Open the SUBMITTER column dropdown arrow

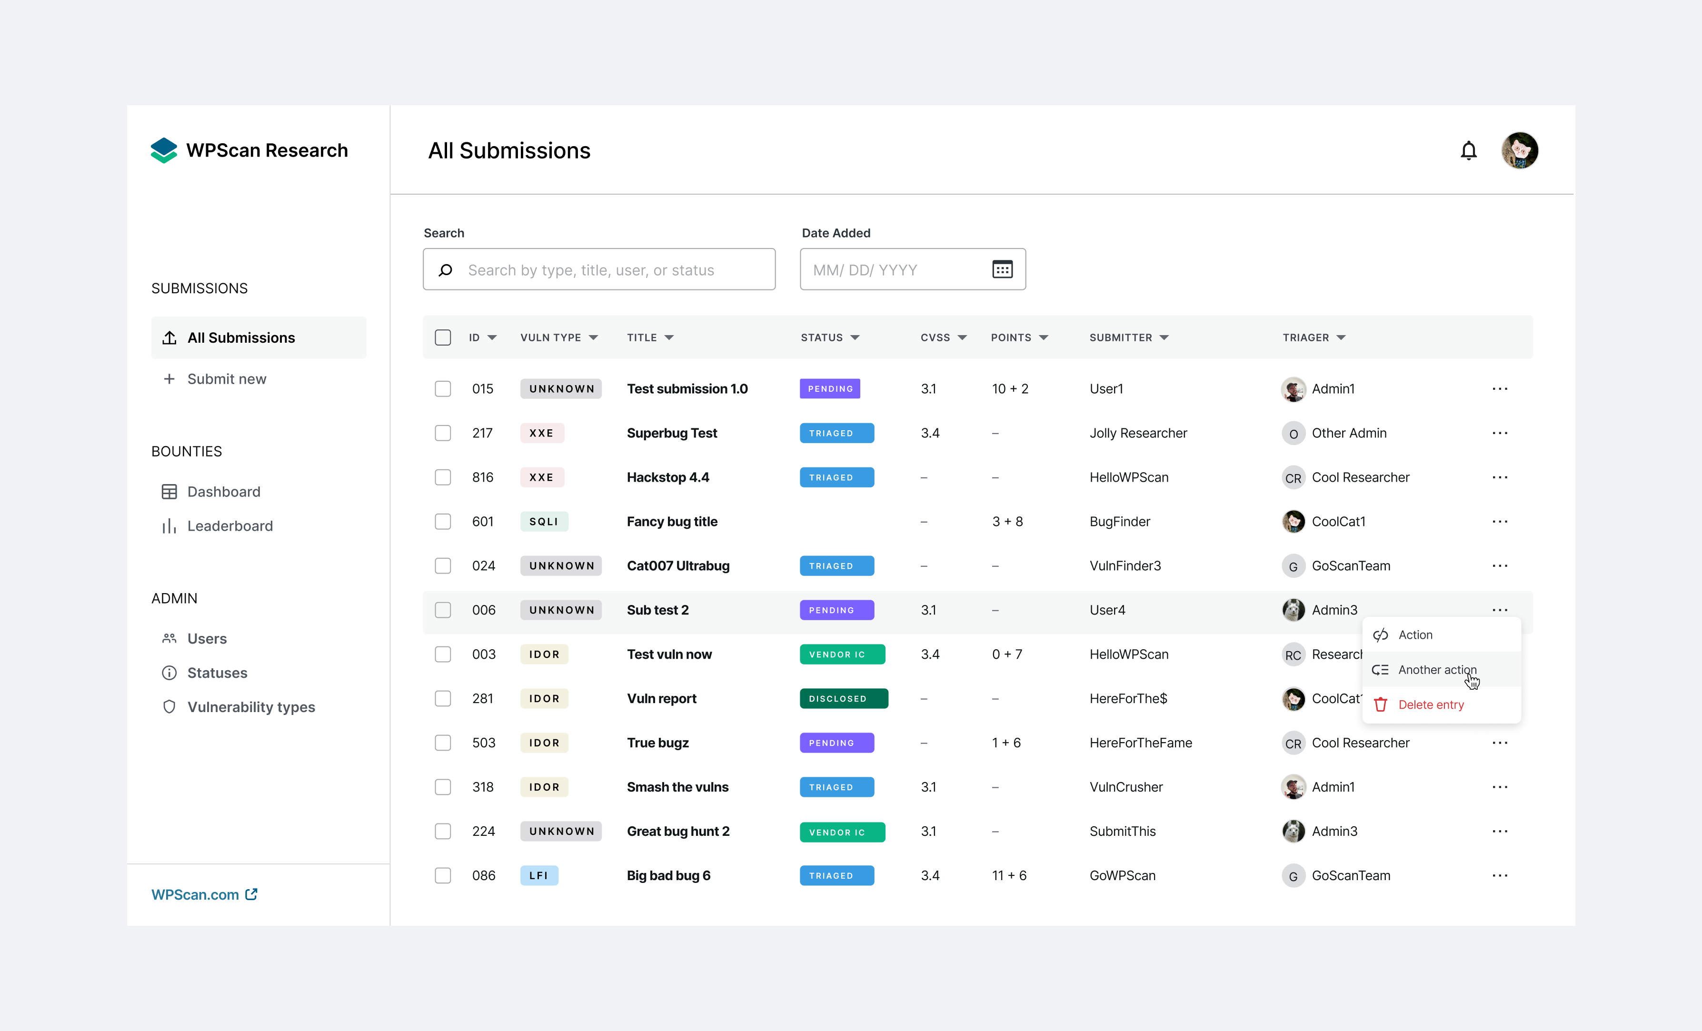coord(1164,337)
